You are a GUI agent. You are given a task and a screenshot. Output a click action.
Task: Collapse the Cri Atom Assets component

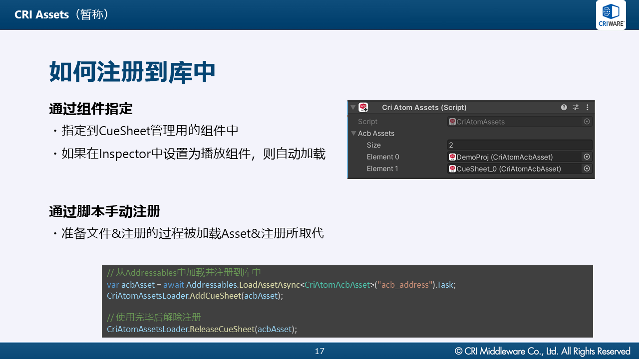tap(353, 107)
